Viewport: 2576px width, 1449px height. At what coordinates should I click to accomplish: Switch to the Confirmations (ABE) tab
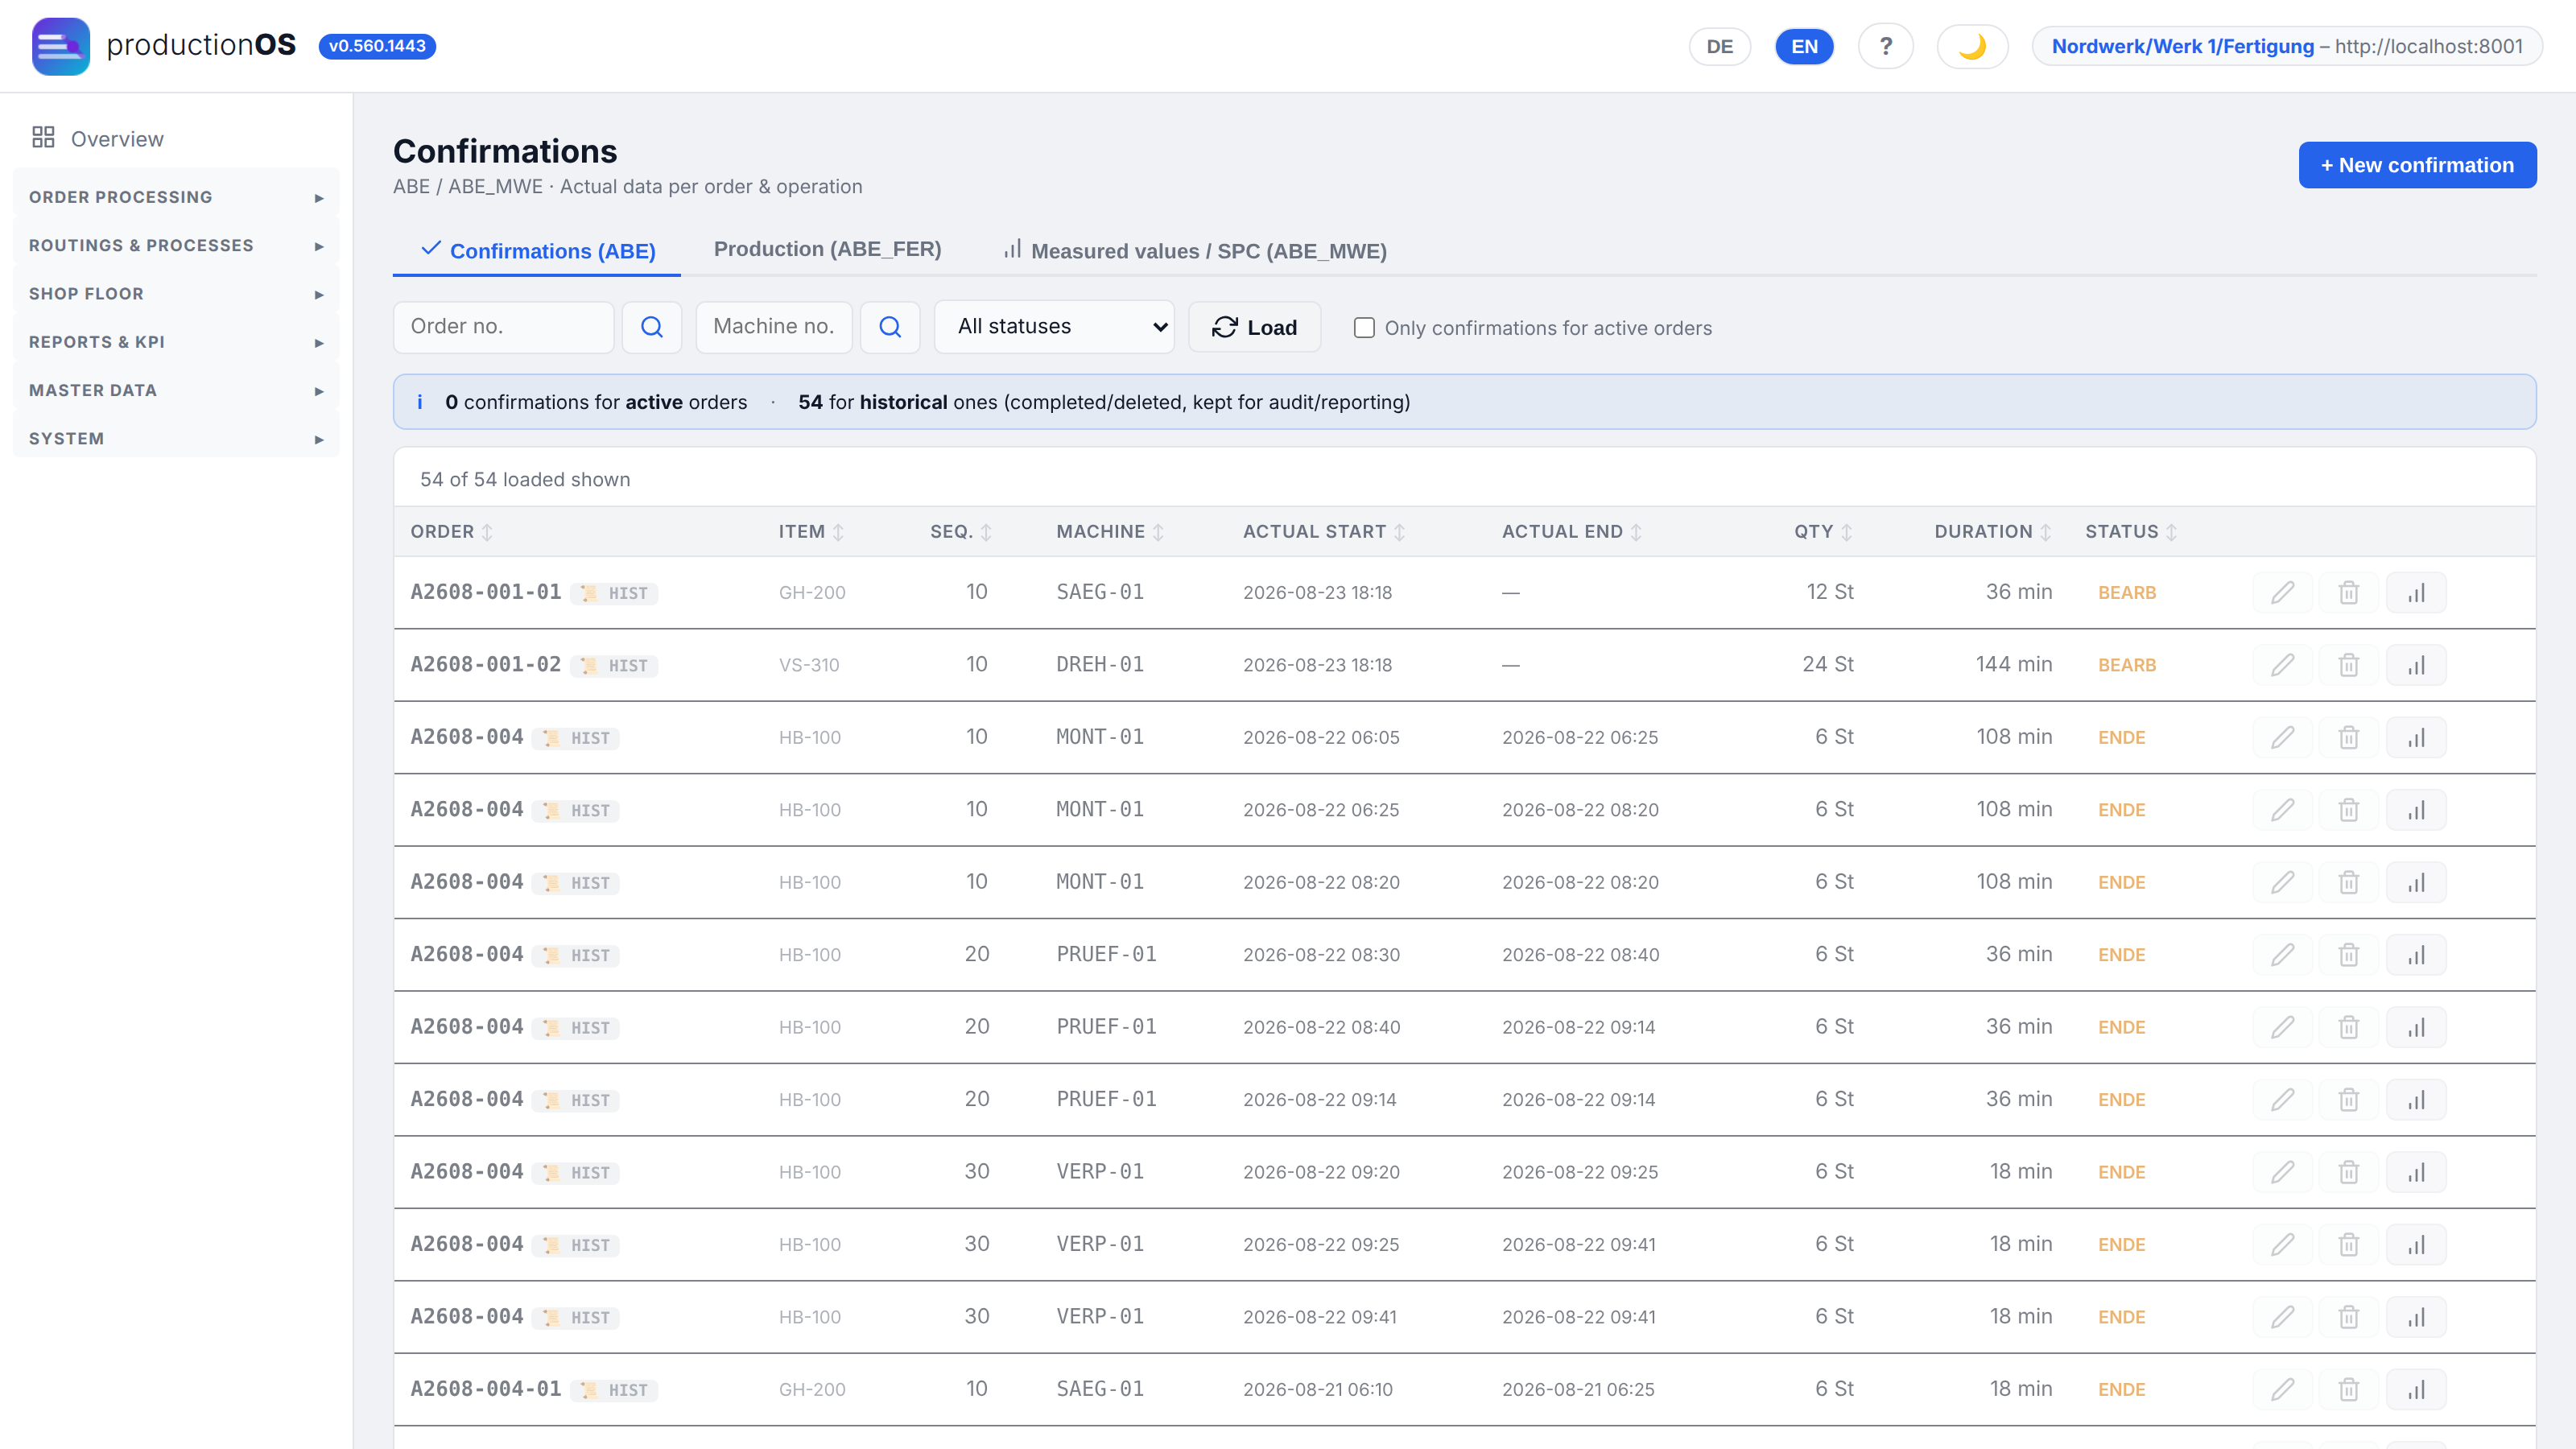(538, 250)
